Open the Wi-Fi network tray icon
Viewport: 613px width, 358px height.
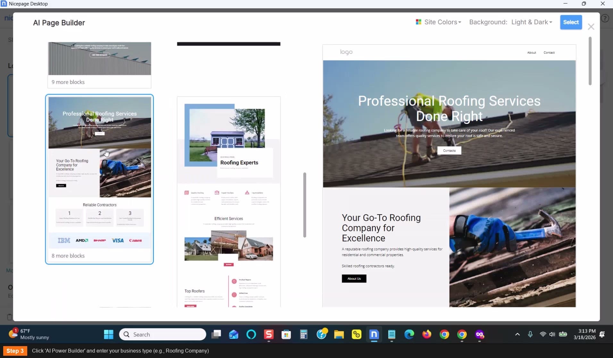coord(542,334)
